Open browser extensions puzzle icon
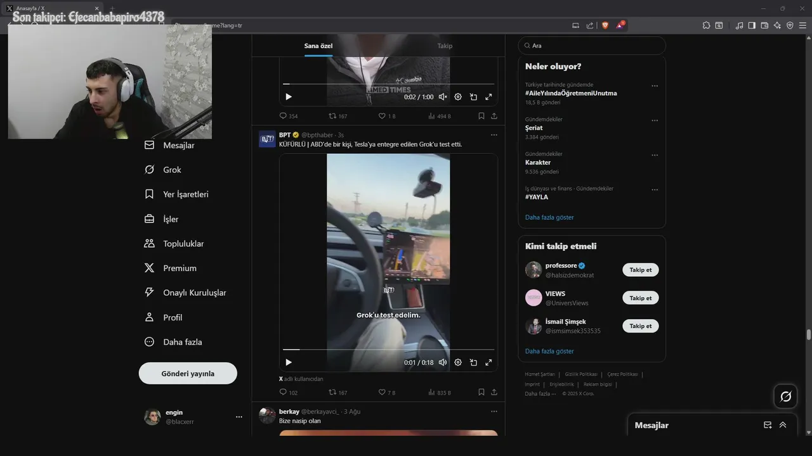The image size is (812, 456). 706,25
